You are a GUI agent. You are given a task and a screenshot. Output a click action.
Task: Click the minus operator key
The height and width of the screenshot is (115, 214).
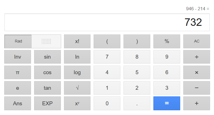pos(196,88)
